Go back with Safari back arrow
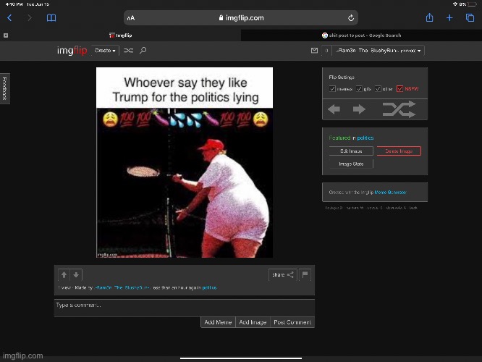The height and width of the screenshot is (362, 482). (9, 18)
